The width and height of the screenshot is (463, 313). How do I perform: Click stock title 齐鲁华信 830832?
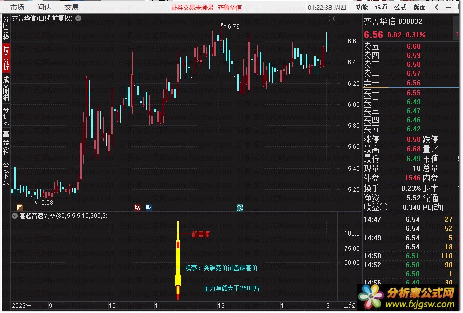(x=393, y=21)
